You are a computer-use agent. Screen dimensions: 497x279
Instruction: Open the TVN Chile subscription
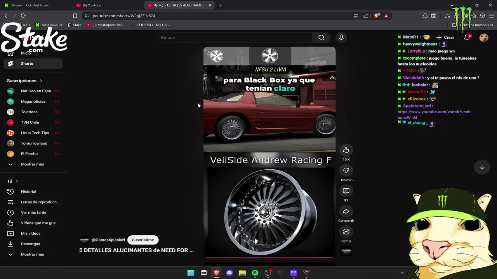[33, 122]
